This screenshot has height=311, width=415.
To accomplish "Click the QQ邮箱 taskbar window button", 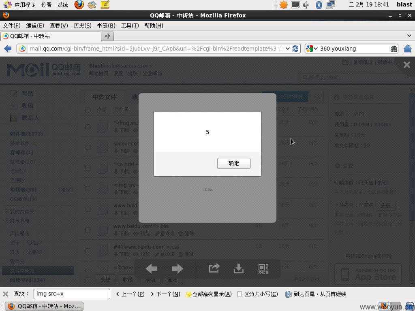I will pyautogui.click(x=44, y=306).
